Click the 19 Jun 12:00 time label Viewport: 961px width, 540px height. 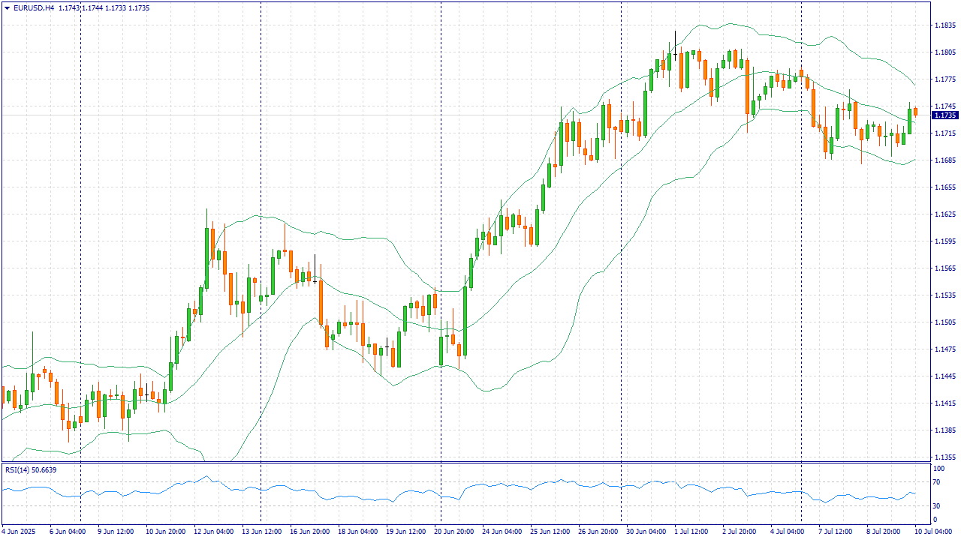click(x=405, y=532)
